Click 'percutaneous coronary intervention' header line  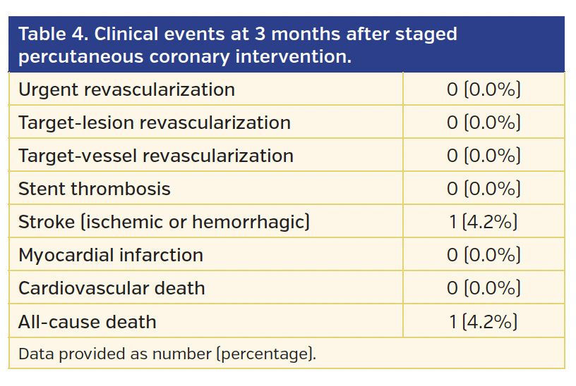(x=185, y=56)
